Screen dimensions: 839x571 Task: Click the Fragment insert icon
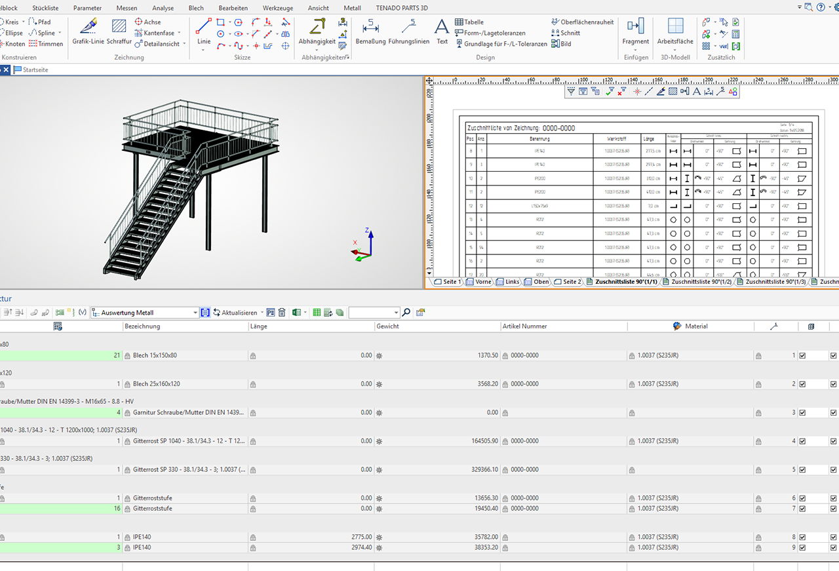coord(635,27)
